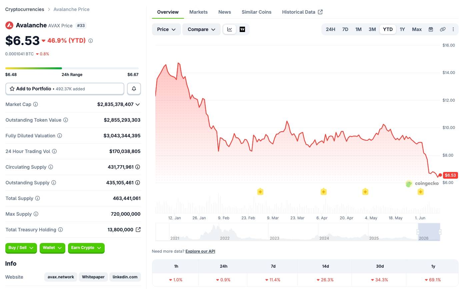Click the 24h Range progress bar

72,68
